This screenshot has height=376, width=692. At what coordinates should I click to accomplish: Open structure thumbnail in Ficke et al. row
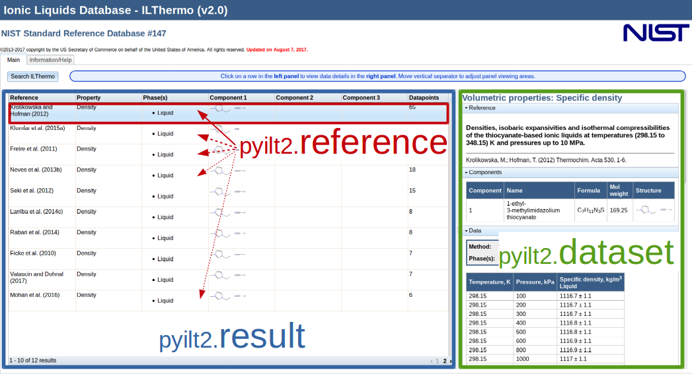[228, 255]
